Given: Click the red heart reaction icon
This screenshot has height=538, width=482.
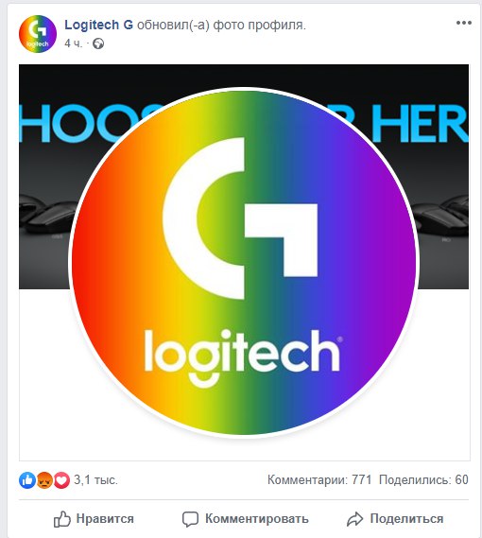Looking at the screenshot, I should point(61,480).
